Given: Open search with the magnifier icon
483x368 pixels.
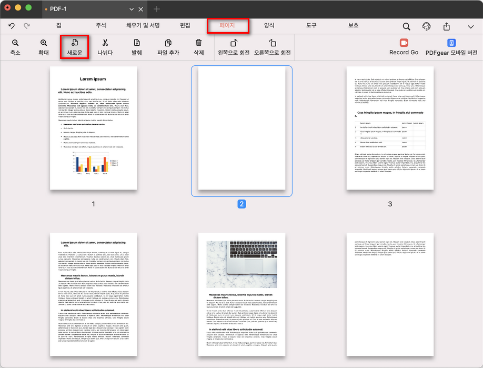Looking at the screenshot, I should tap(406, 26).
